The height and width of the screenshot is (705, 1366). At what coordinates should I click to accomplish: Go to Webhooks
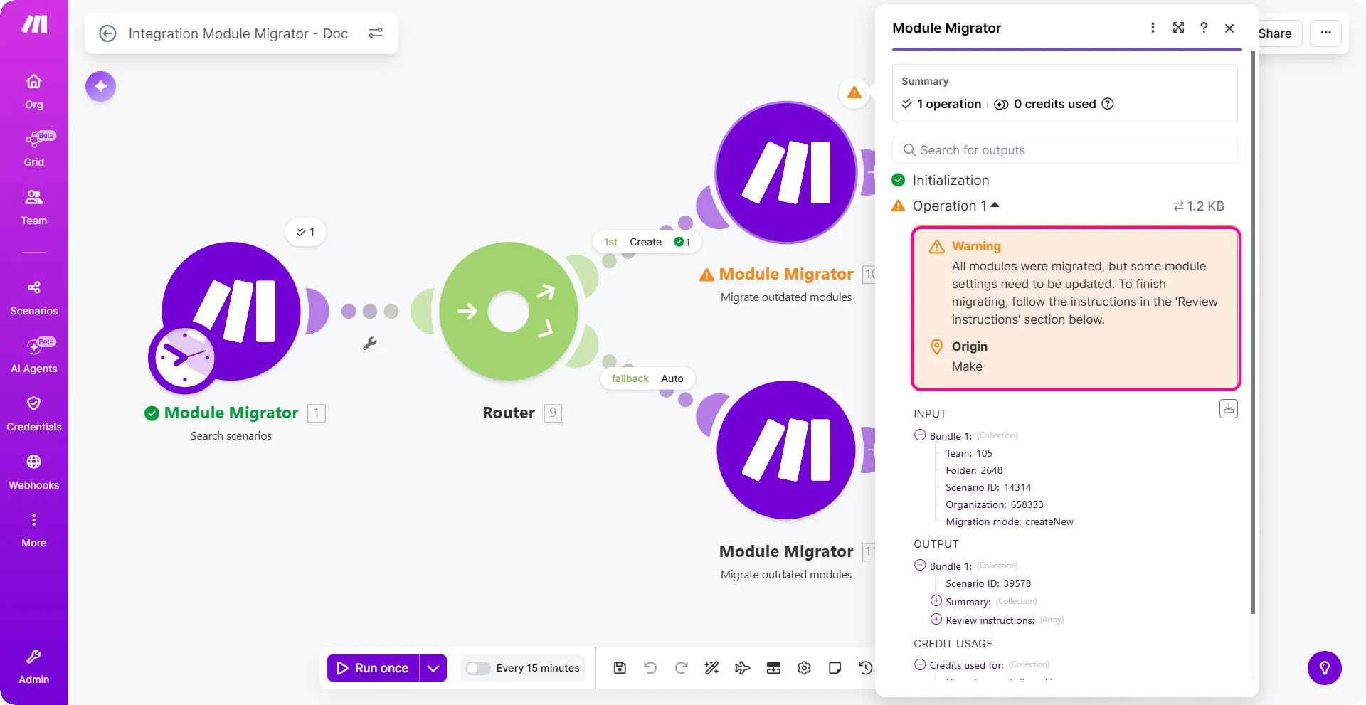click(x=34, y=472)
